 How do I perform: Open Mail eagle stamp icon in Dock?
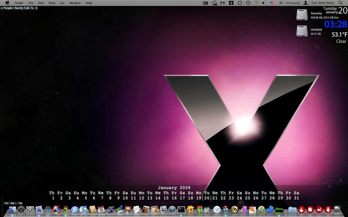pyautogui.click(x=39, y=209)
